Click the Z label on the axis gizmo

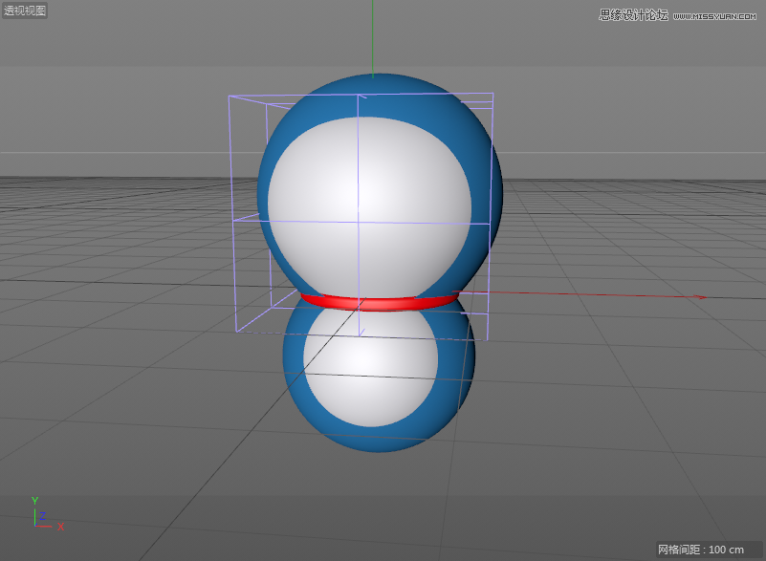[x=42, y=515]
